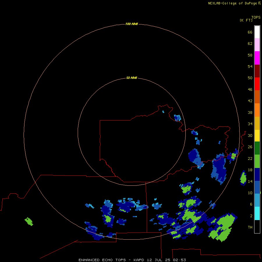Click the gold swatch between 34 and 38
The height and width of the screenshot is (262, 262).
coord(257,123)
